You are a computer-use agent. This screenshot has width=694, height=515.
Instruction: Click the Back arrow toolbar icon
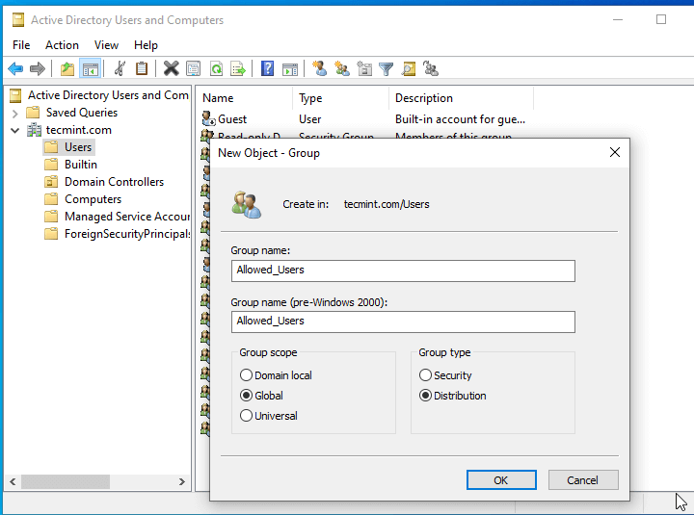[x=15, y=68]
